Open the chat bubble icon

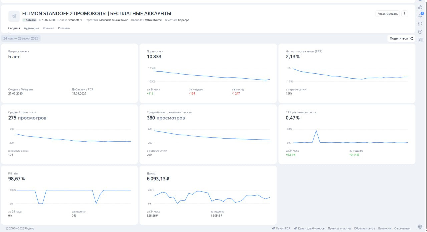coord(420,24)
